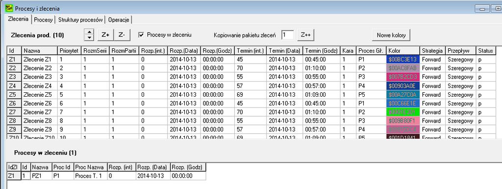Click the Termin (int.) column header
502x189 pixels.
250,51
